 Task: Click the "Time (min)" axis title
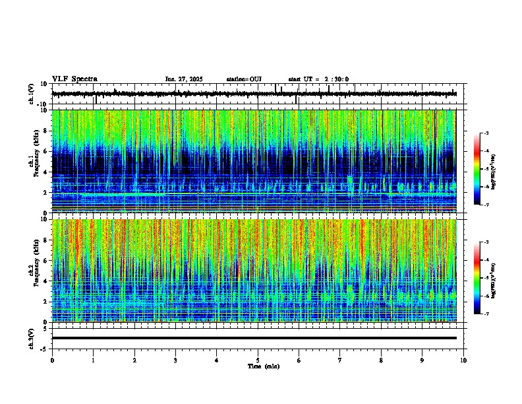tap(264, 366)
